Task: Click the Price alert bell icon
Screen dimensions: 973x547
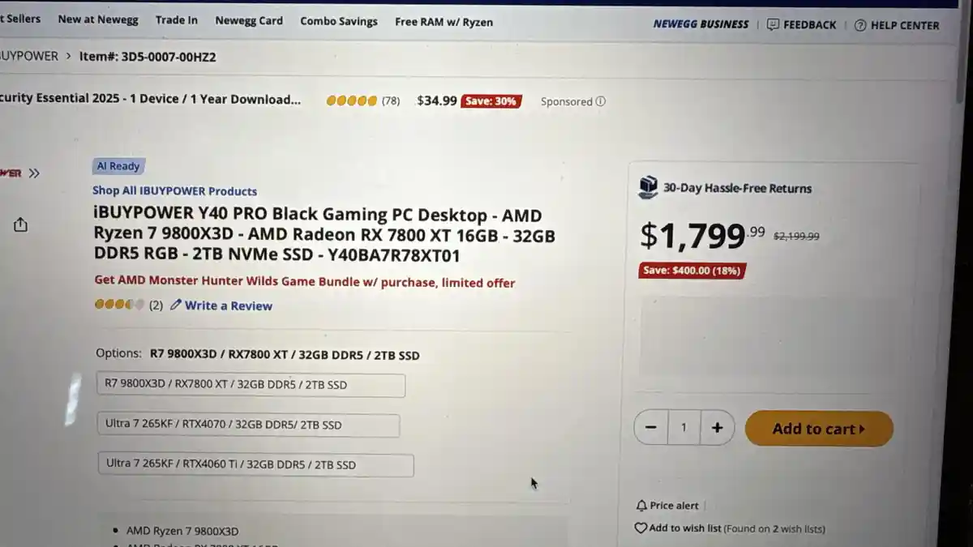Action: [x=641, y=506]
